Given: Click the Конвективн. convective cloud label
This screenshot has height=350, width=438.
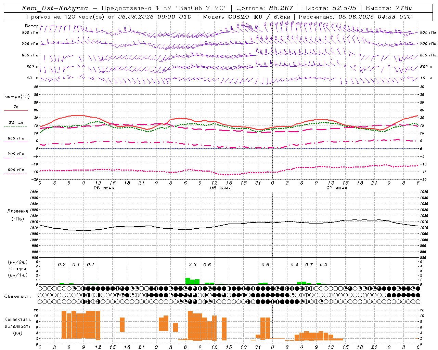Looking at the screenshot, I should coord(18,320).
